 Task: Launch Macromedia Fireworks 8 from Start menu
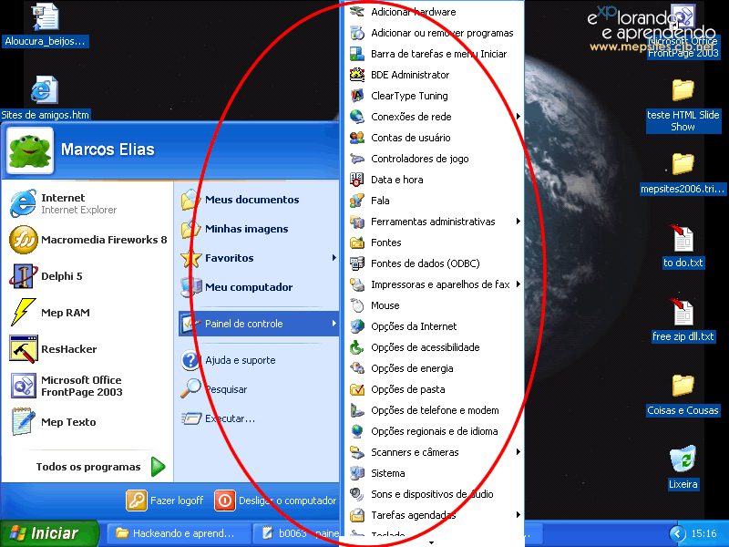(x=88, y=240)
